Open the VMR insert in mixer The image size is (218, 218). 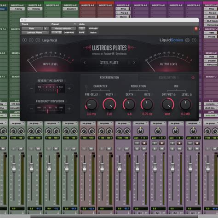tap(211, 33)
